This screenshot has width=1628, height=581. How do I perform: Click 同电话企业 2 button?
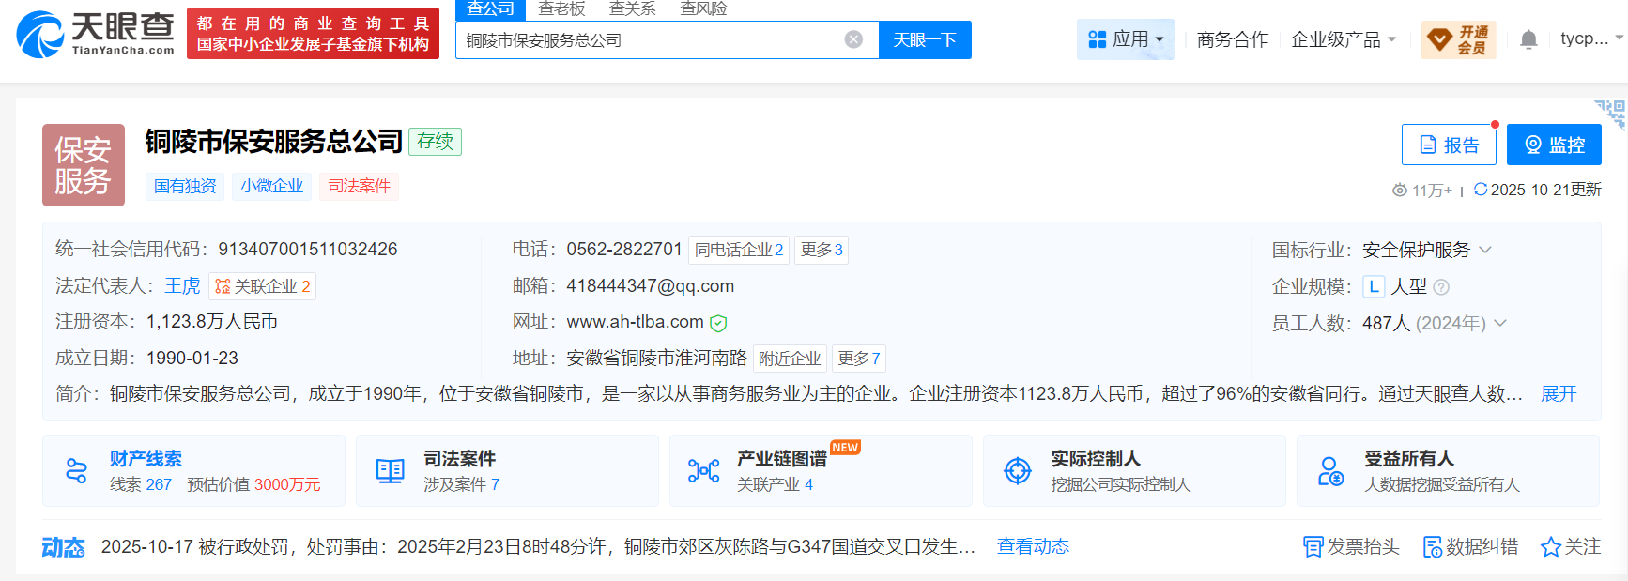(x=739, y=250)
